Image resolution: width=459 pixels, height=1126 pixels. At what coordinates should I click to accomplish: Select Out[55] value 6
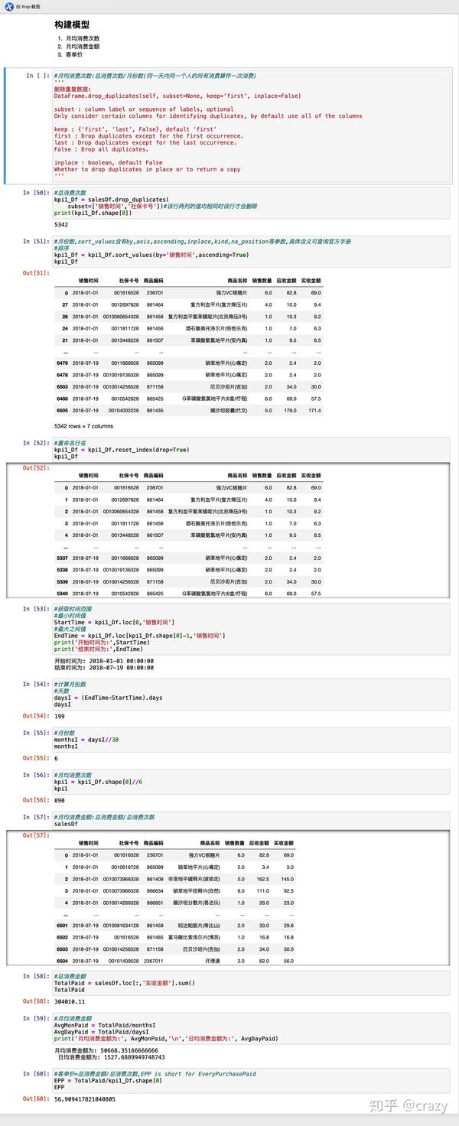(x=56, y=758)
